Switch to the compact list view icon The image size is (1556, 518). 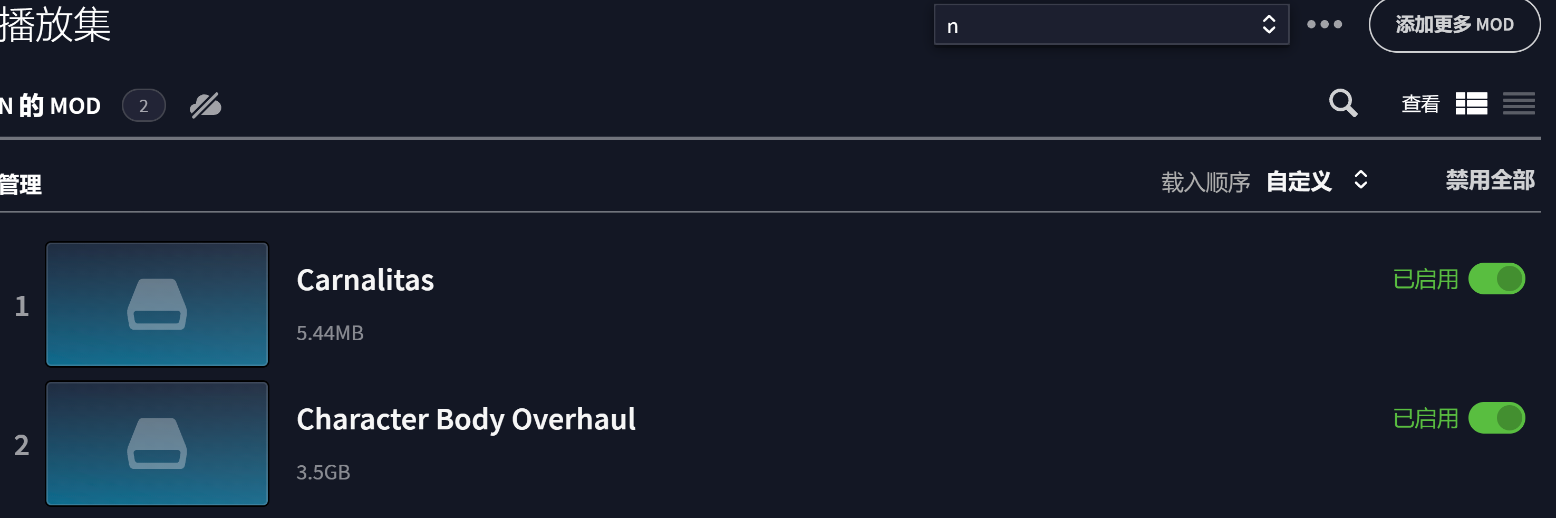click(1519, 103)
